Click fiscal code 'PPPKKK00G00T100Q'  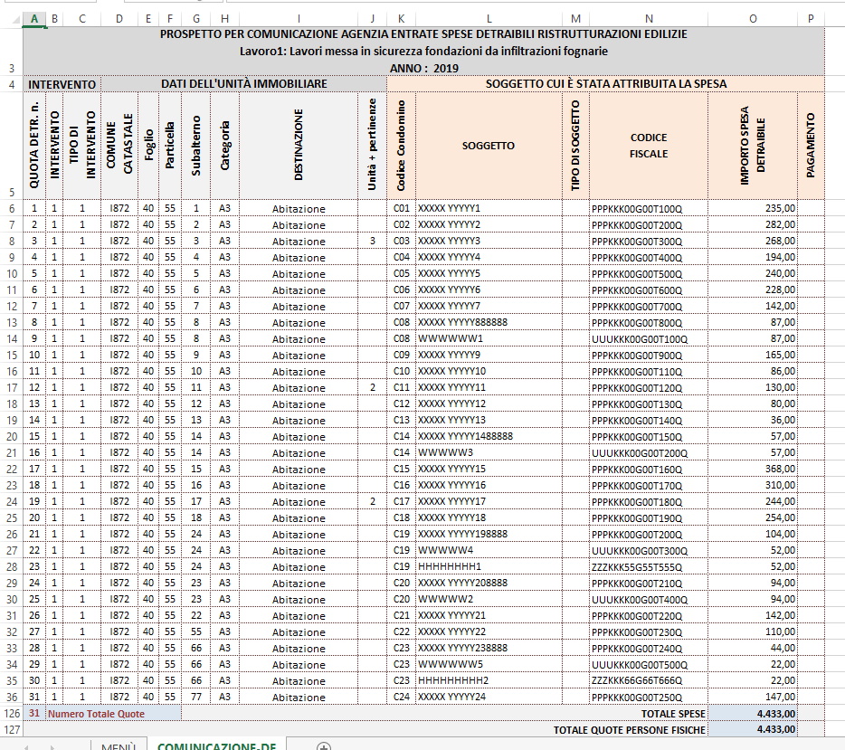point(649,208)
